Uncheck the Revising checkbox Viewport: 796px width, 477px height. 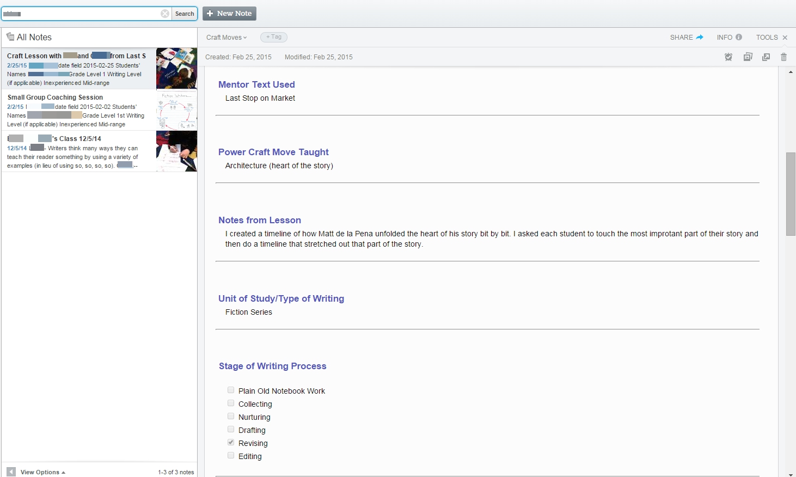pyautogui.click(x=231, y=443)
